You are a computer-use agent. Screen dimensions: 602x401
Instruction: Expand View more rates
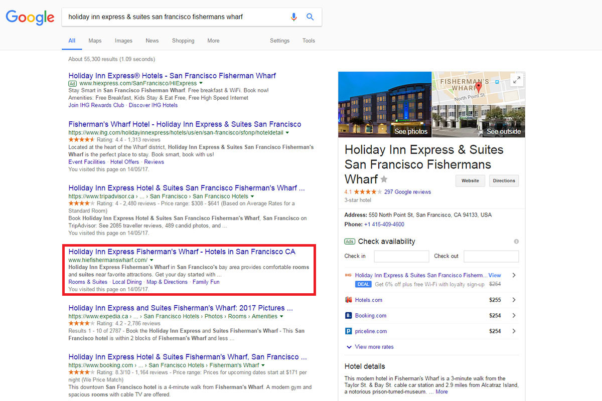coord(370,346)
